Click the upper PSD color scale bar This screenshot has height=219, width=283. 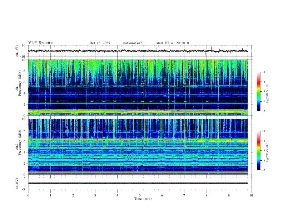point(258,91)
